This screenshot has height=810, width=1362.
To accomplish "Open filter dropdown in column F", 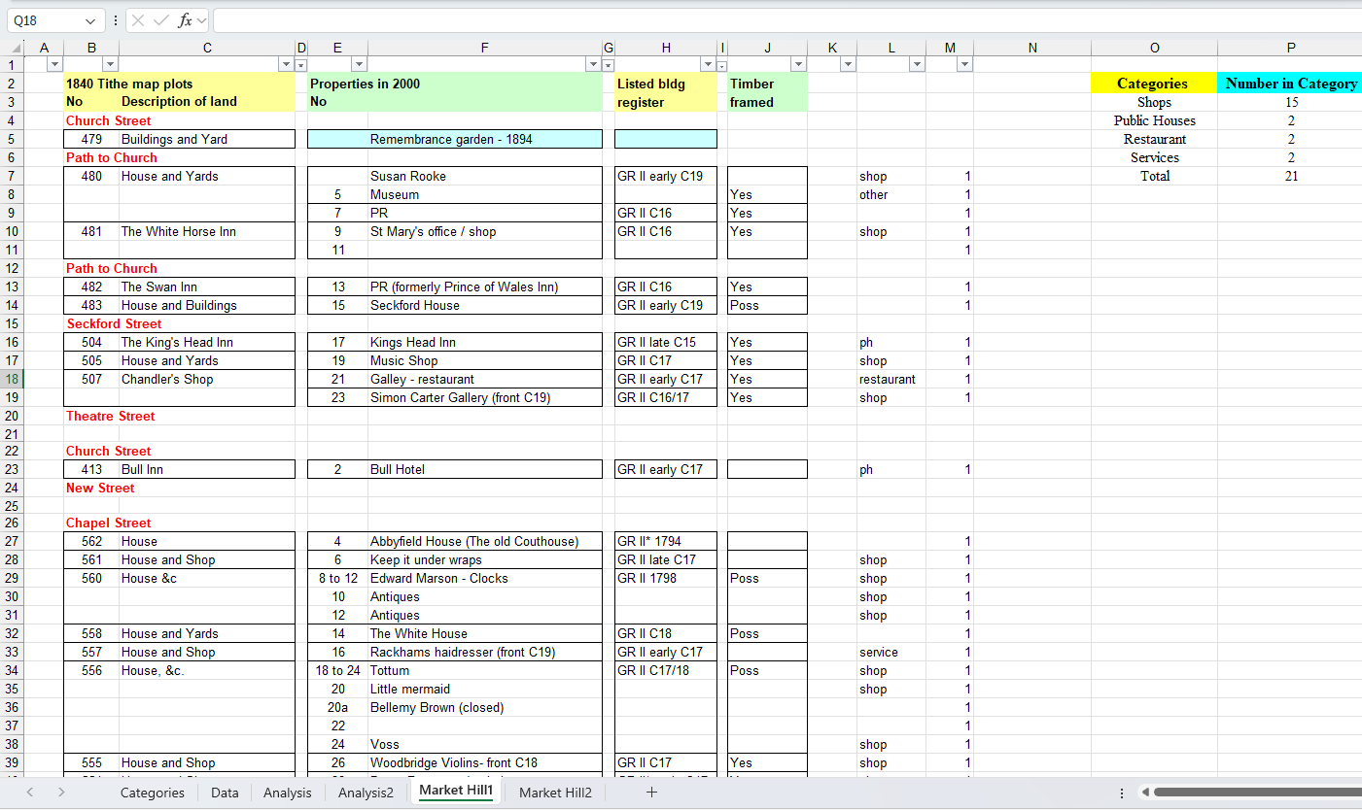I will [x=592, y=64].
